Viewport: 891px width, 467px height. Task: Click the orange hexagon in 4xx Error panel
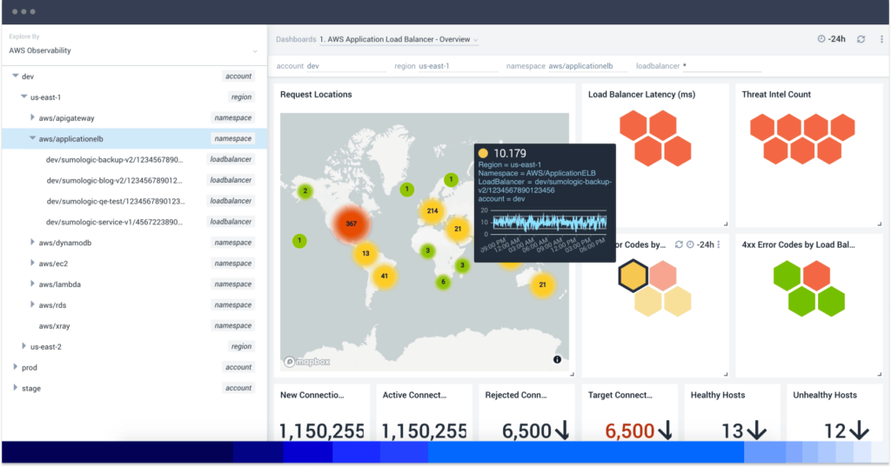pyautogui.click(x=816, y=276)
